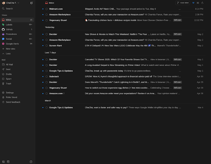Open the GitHub logo view

click(3, 29)
